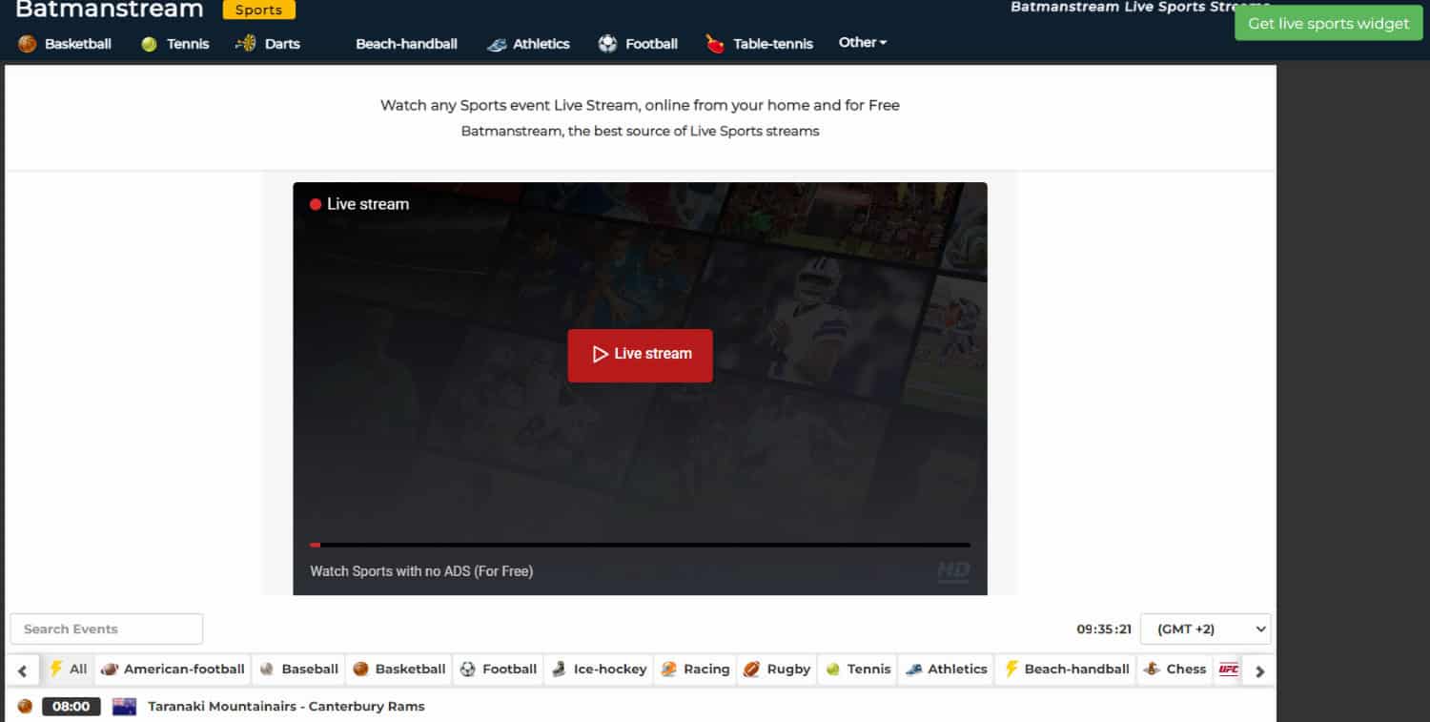Click the racing helmet icon in category bar
Viewport: 1430px width, 722px height.
click(x=668, y=670)
